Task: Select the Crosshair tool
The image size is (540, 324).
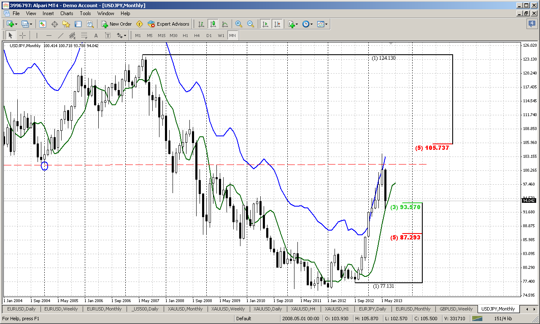Action: 22,35
